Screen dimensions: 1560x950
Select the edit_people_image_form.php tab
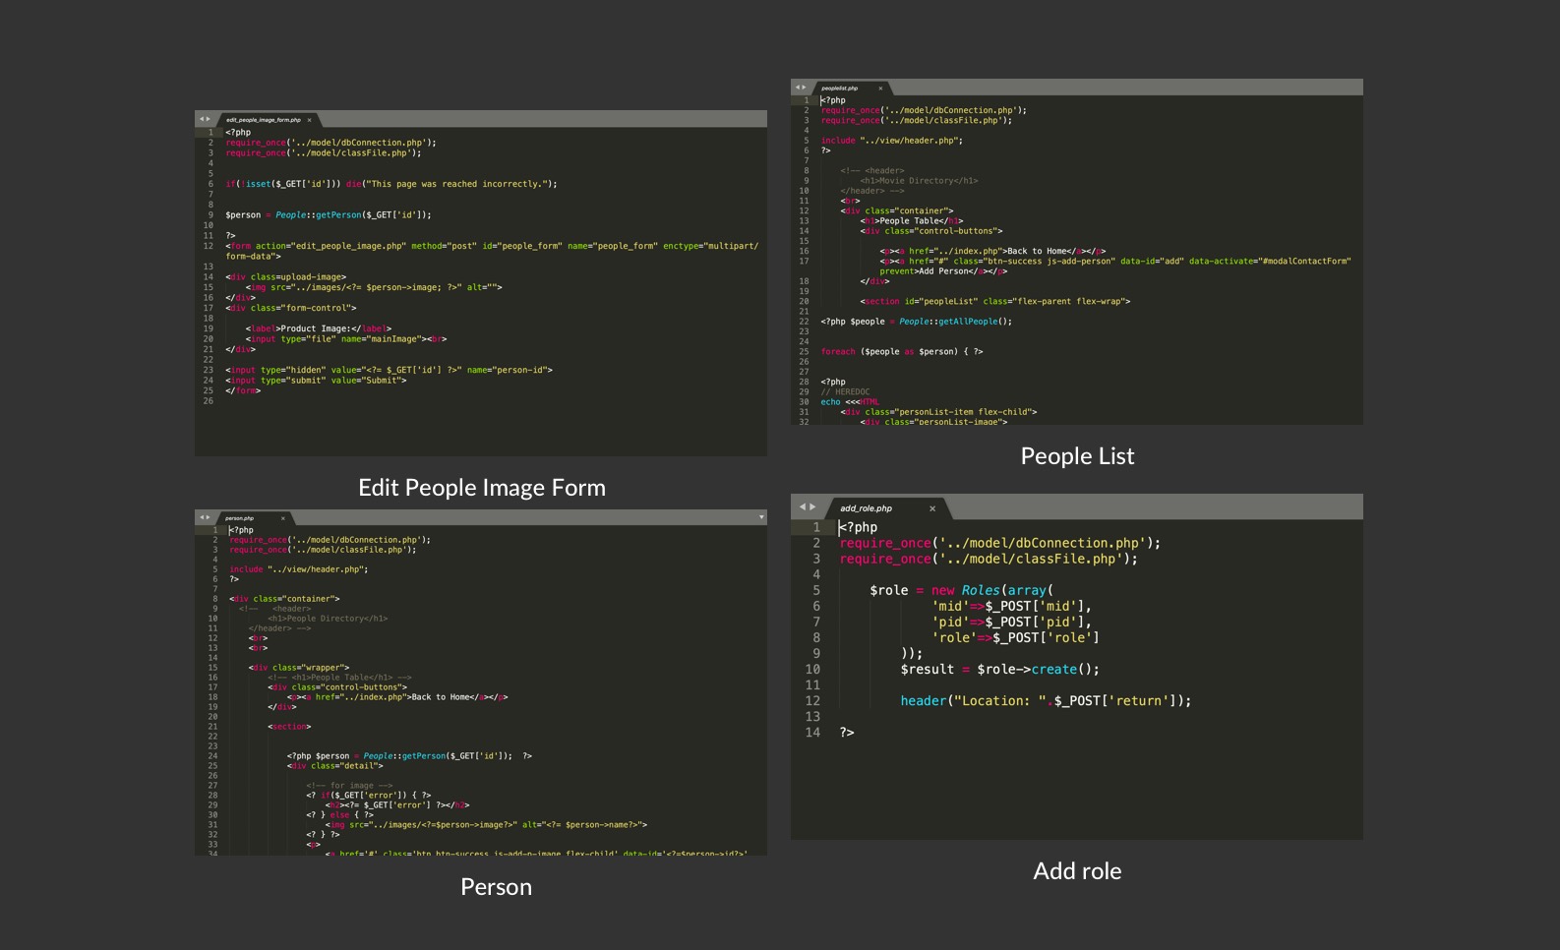(x=263, y=120)
